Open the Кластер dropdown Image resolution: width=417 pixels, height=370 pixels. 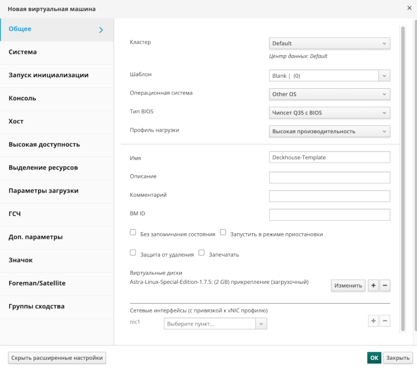click(x=329, y=43)
